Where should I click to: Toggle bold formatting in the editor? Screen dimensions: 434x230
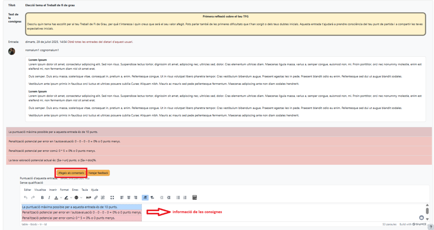pyautogui.click(x=42, y=198)
